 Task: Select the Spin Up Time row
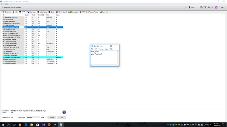33,19
